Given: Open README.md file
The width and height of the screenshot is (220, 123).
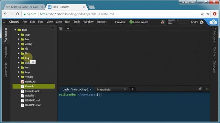Looking at the screenshot, I should pyautogui.click(x=32, y=100).
